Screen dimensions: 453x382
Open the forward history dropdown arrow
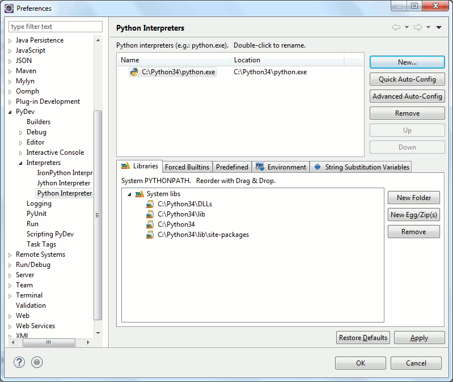click(x=429, y=27)
